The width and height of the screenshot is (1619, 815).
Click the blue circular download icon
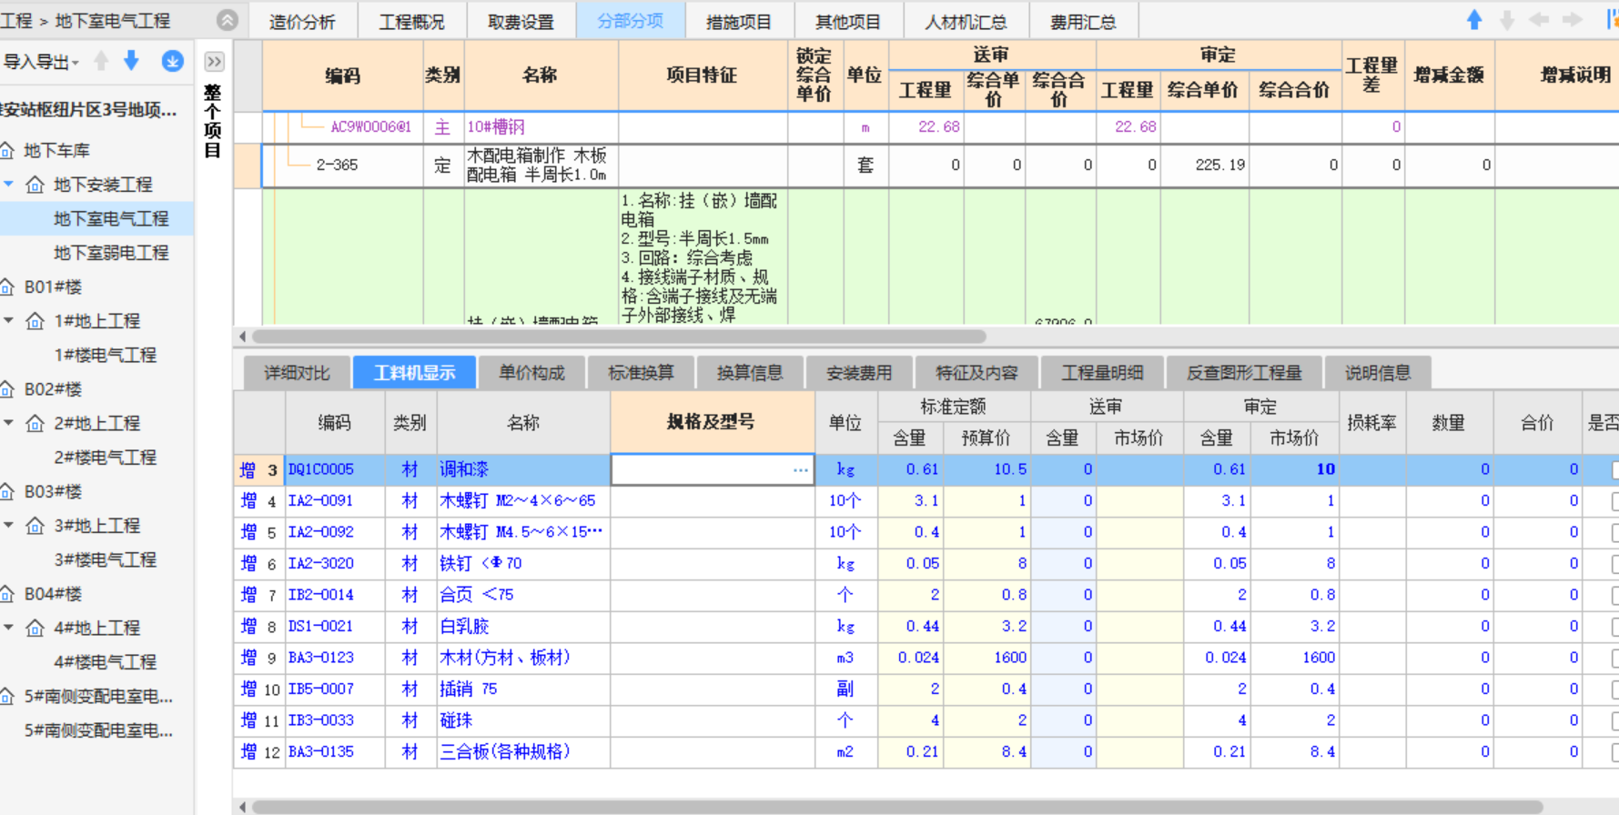[172, 61]
